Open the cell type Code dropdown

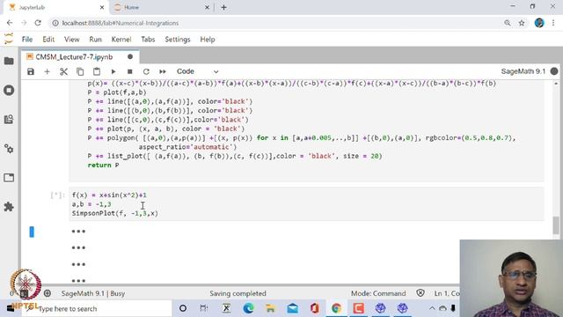[197, 71]
